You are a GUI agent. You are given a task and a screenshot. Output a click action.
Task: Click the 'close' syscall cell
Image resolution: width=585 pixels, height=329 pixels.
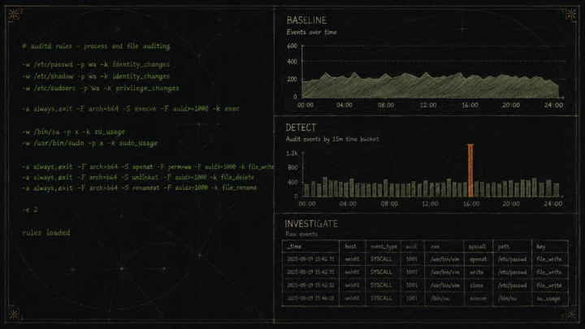(476, 285)
